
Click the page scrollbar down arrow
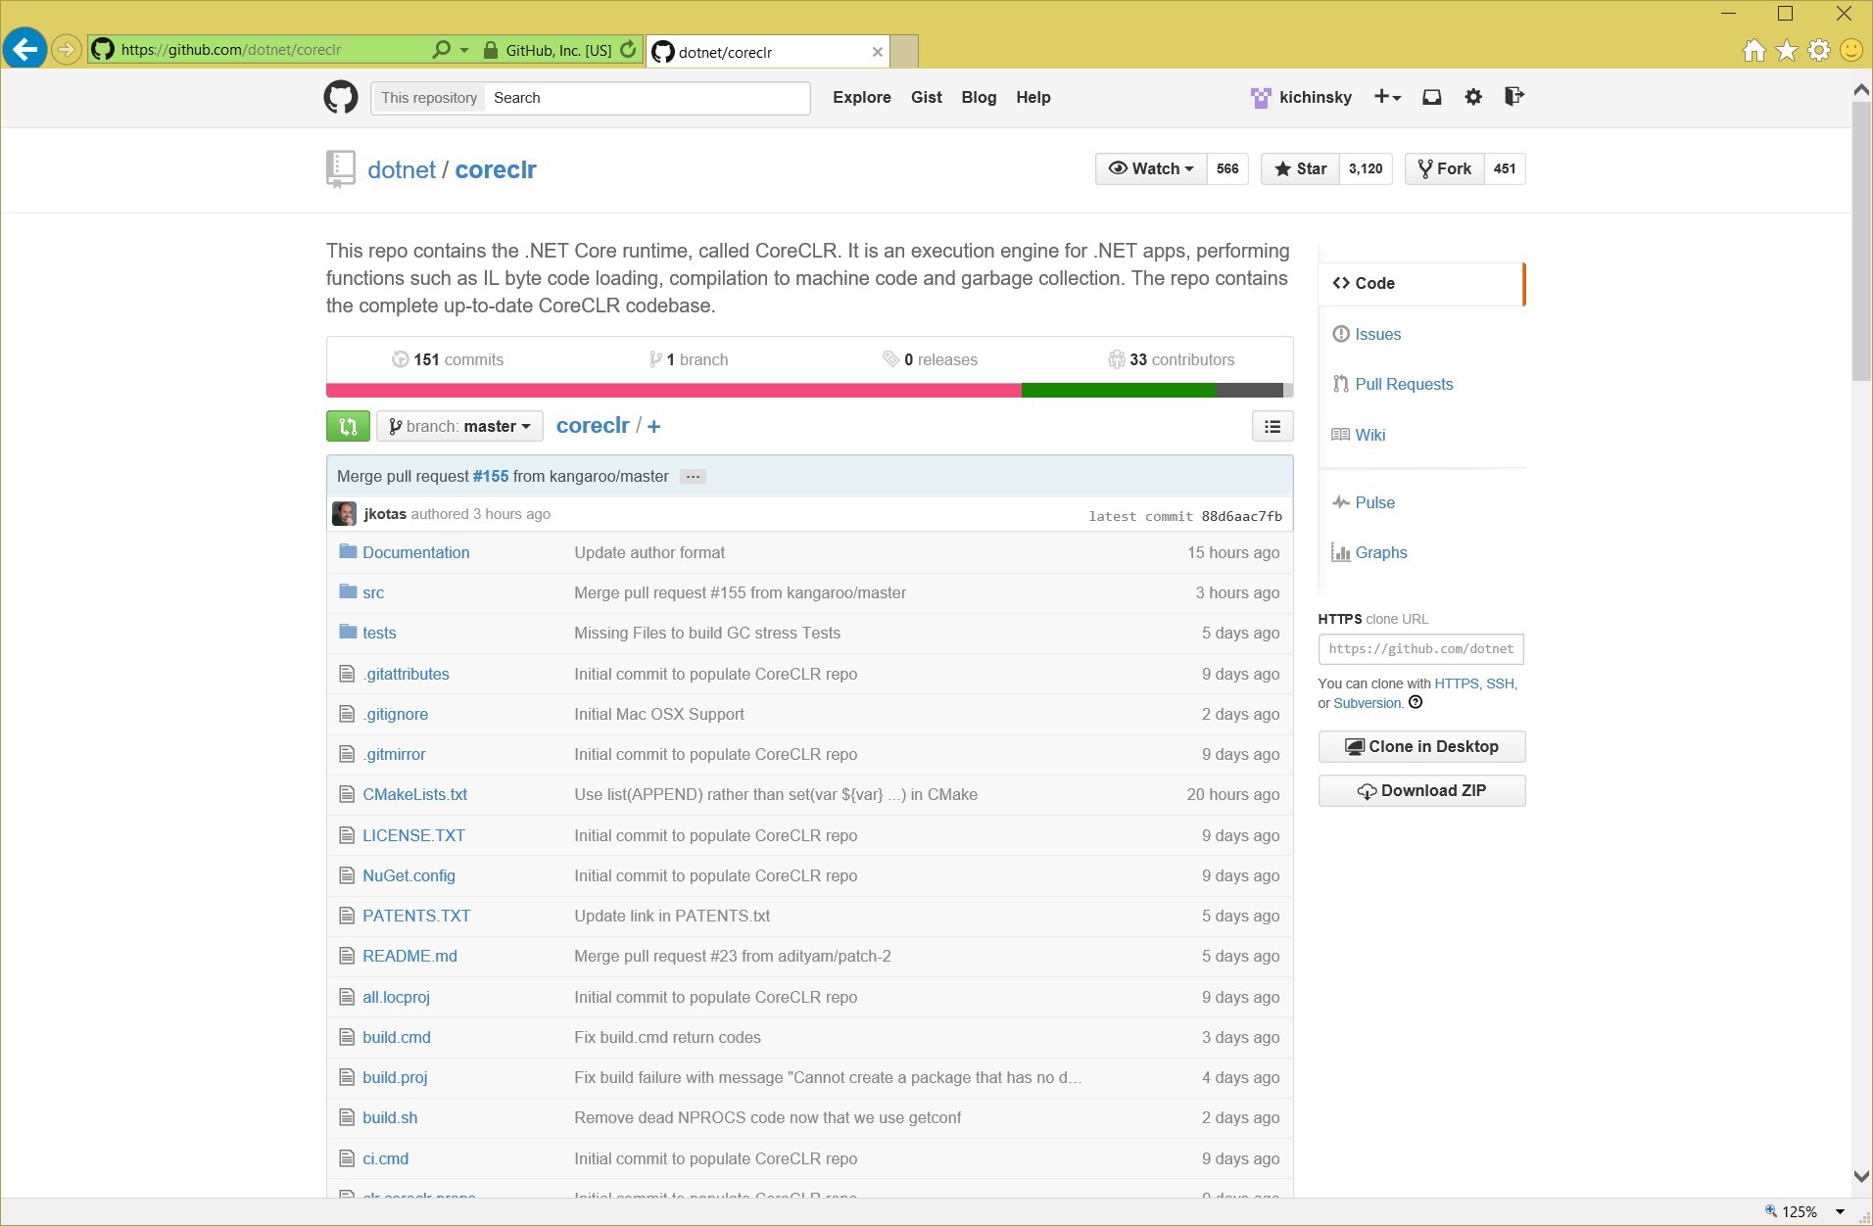click(x=1861, y=1176)
